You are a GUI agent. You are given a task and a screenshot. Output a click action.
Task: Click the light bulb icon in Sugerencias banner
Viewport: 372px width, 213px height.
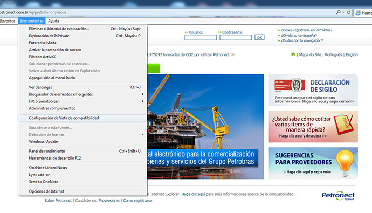[345, 163]
